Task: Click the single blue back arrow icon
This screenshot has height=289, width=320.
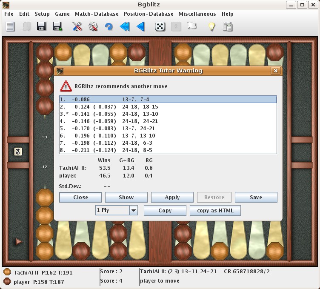Action: coord(140,26)
